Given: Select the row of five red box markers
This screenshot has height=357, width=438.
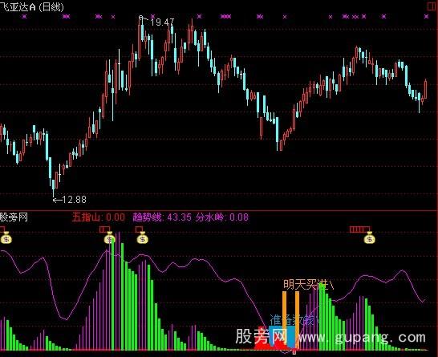Looking at the screenshot, I should click(359, 229).
